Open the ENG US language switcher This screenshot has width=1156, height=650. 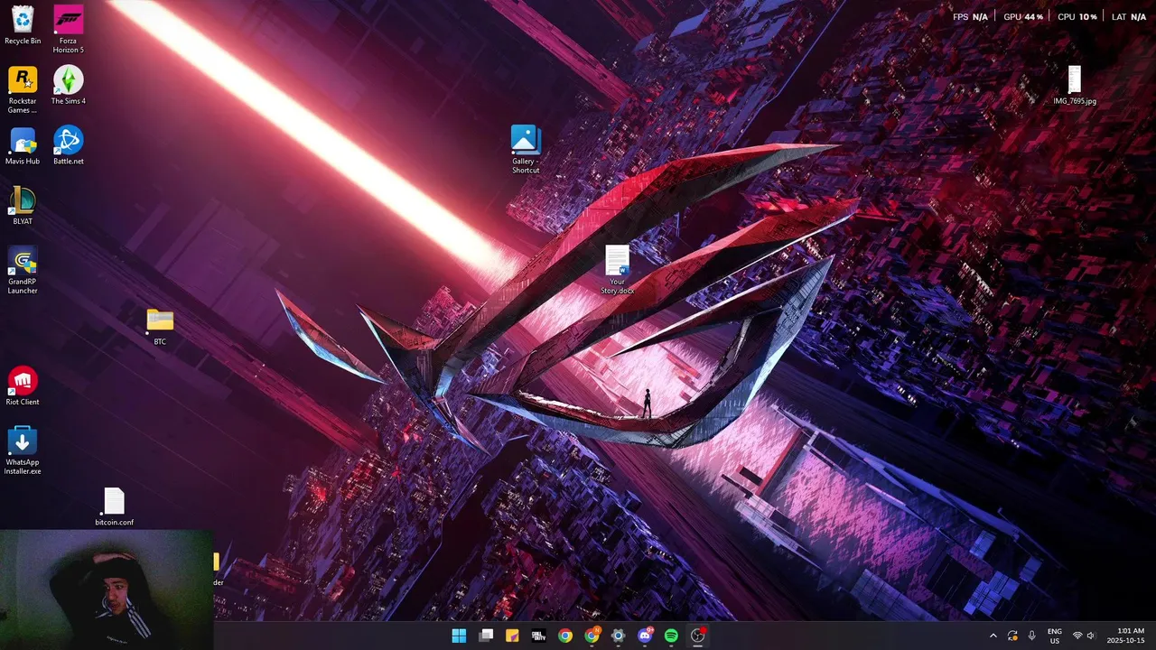[1054, 636]
